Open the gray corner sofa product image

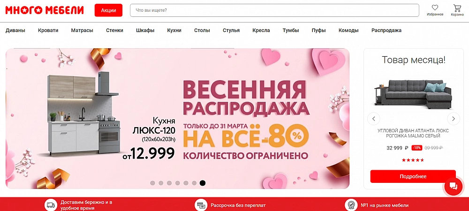click(x=413, y=94)
